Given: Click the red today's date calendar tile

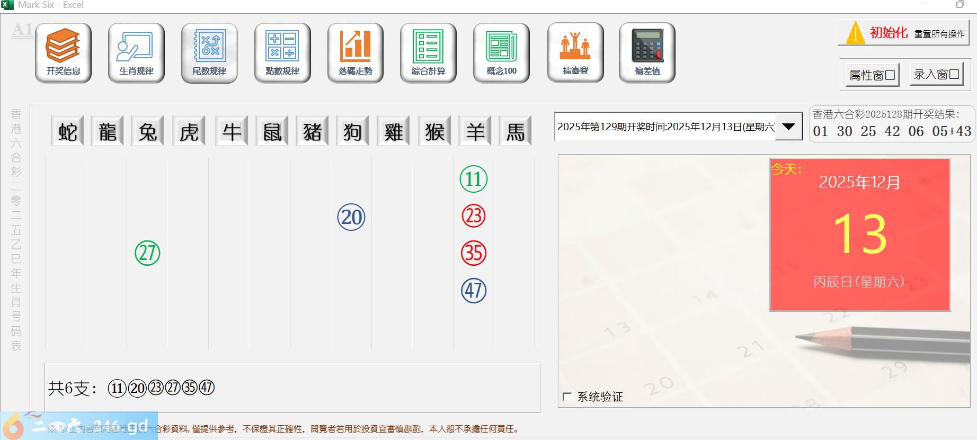Looking at the screenshot, I should [x=859, y=234].
